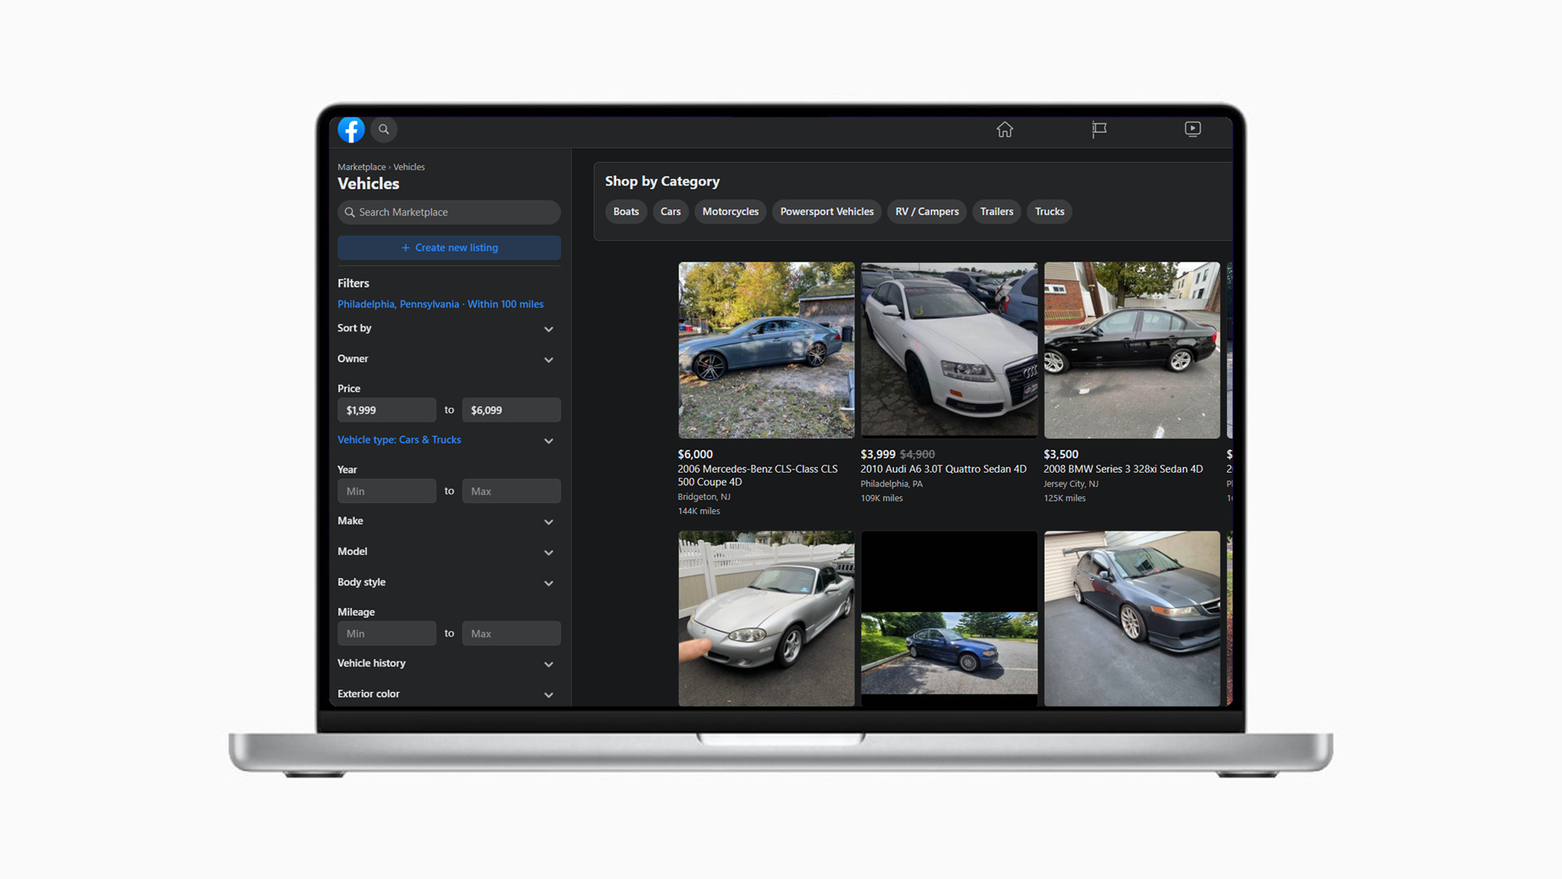Choose the RV / Campers category
The width and height of the screenshot is (1562, 879).
(927, 212)
